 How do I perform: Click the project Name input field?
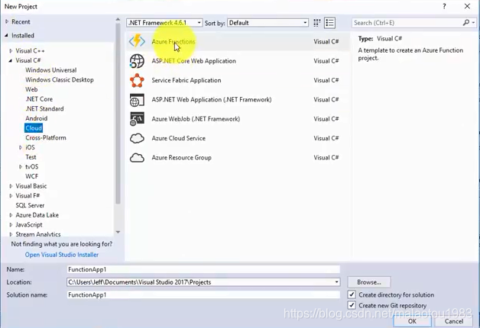(203, 269)
